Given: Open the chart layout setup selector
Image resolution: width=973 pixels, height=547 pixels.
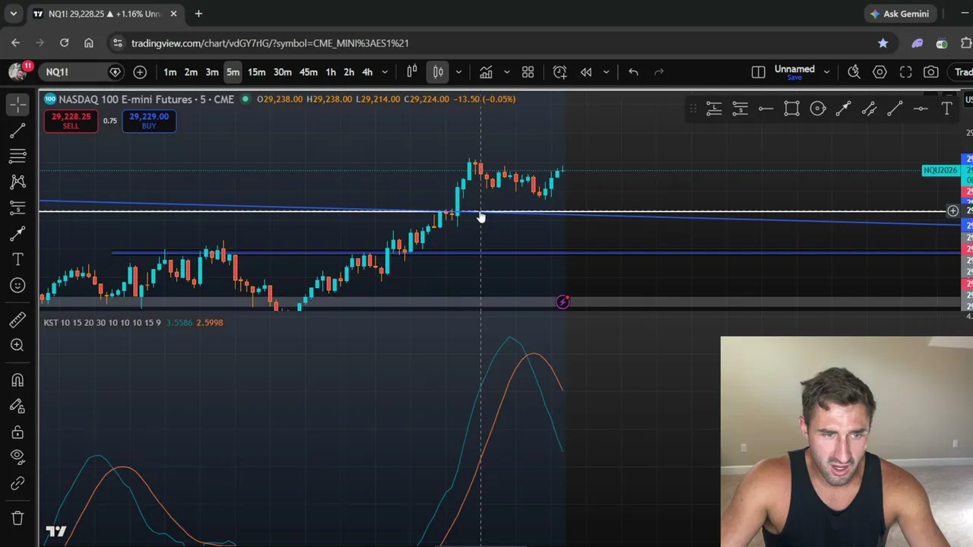Looking at the screenshot, I should tap(758, 72).
